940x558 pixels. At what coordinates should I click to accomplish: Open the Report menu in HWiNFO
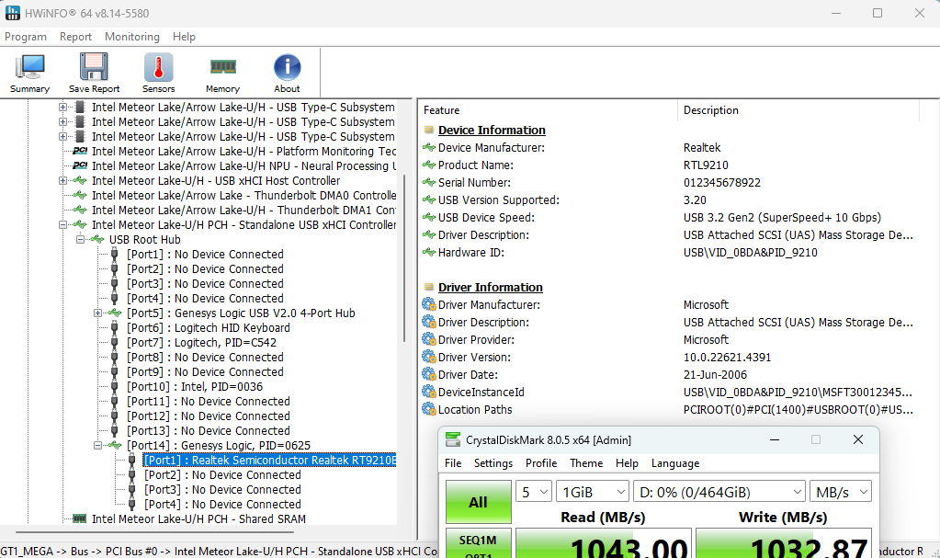tap(75, 37)
